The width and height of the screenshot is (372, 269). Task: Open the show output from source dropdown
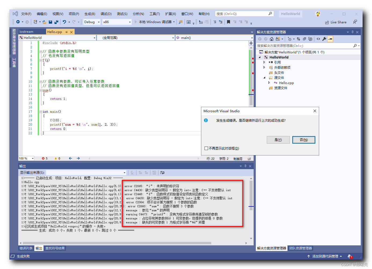click(x=86, y=173)
